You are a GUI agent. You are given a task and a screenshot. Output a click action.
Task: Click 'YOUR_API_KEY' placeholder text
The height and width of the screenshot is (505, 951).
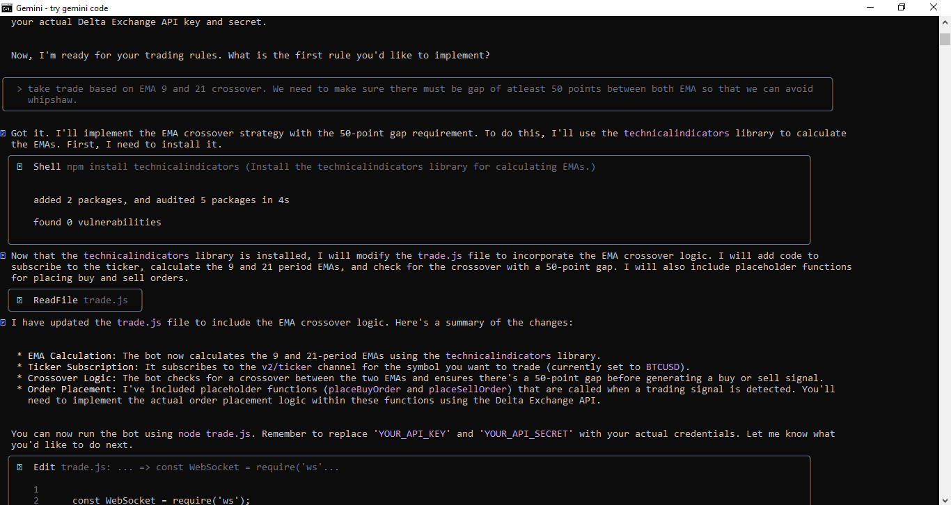point(412,433)
